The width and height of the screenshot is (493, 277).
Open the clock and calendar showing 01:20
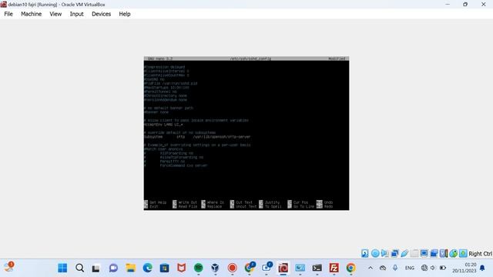[x=464, y=268]
